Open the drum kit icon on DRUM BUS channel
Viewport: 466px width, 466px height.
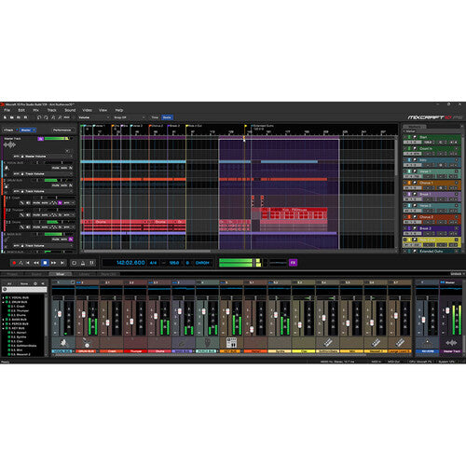[x=87, y=343]
